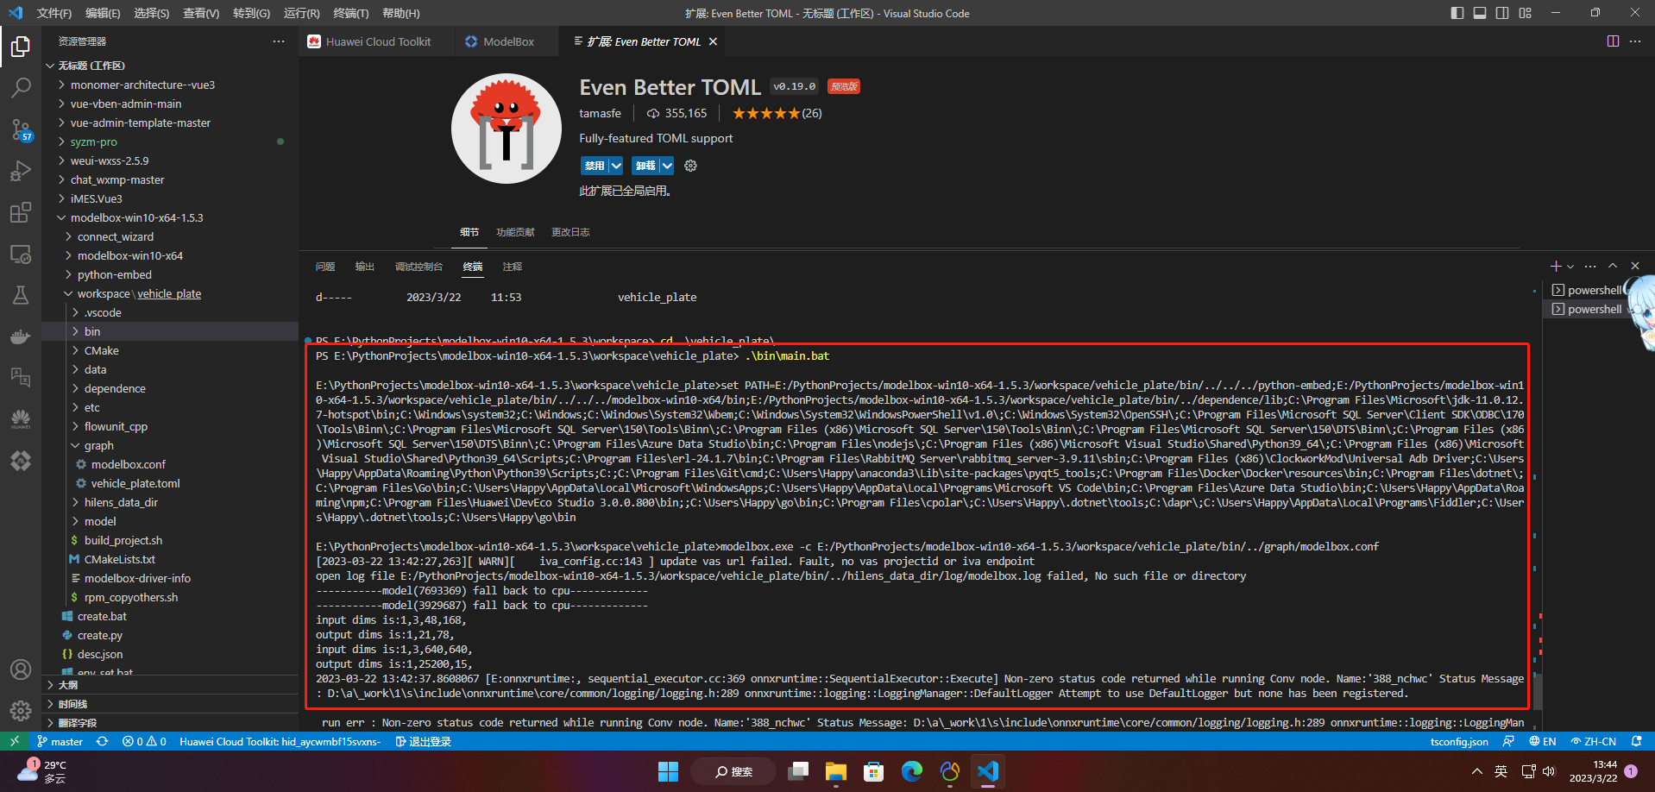Close the Even Better TOML tab
This screenshot has height=792, width=1655.
713,41
